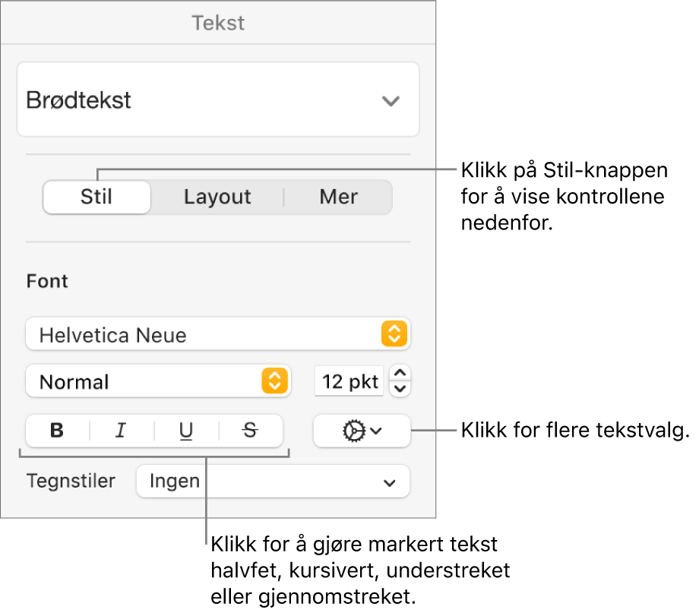The height and width of the screenshot is (616, 699).
Task: Click the Tekst panel heading
Action: [x=218, y=24]
